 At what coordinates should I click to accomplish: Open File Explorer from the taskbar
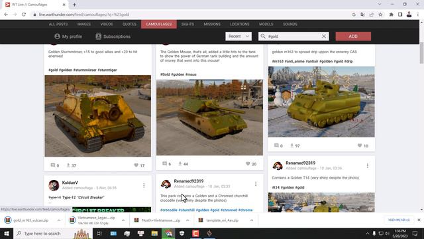[x=154, y=233]
